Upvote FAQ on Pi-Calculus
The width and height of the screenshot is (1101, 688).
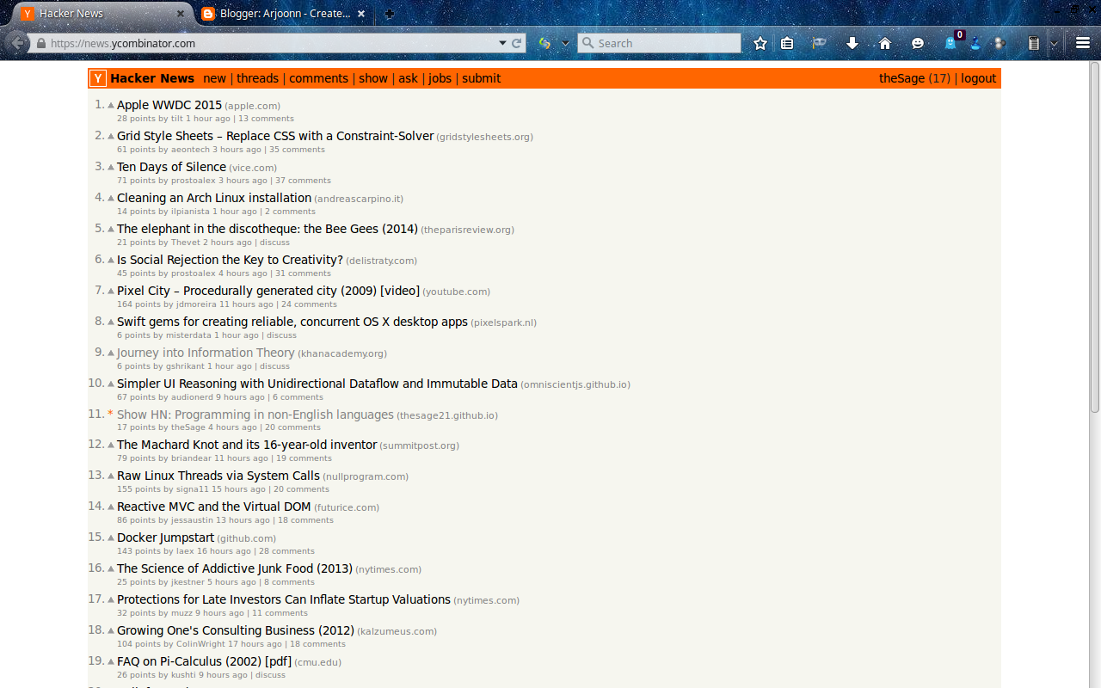point(111,661)
